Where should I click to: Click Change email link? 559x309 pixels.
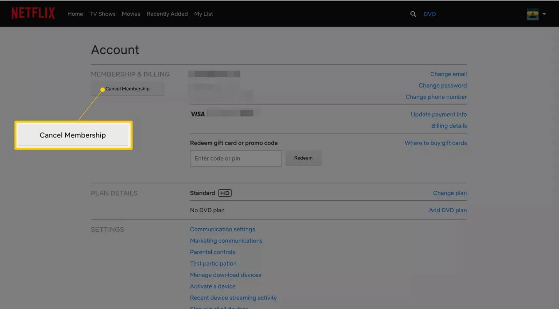coord(448,74)
